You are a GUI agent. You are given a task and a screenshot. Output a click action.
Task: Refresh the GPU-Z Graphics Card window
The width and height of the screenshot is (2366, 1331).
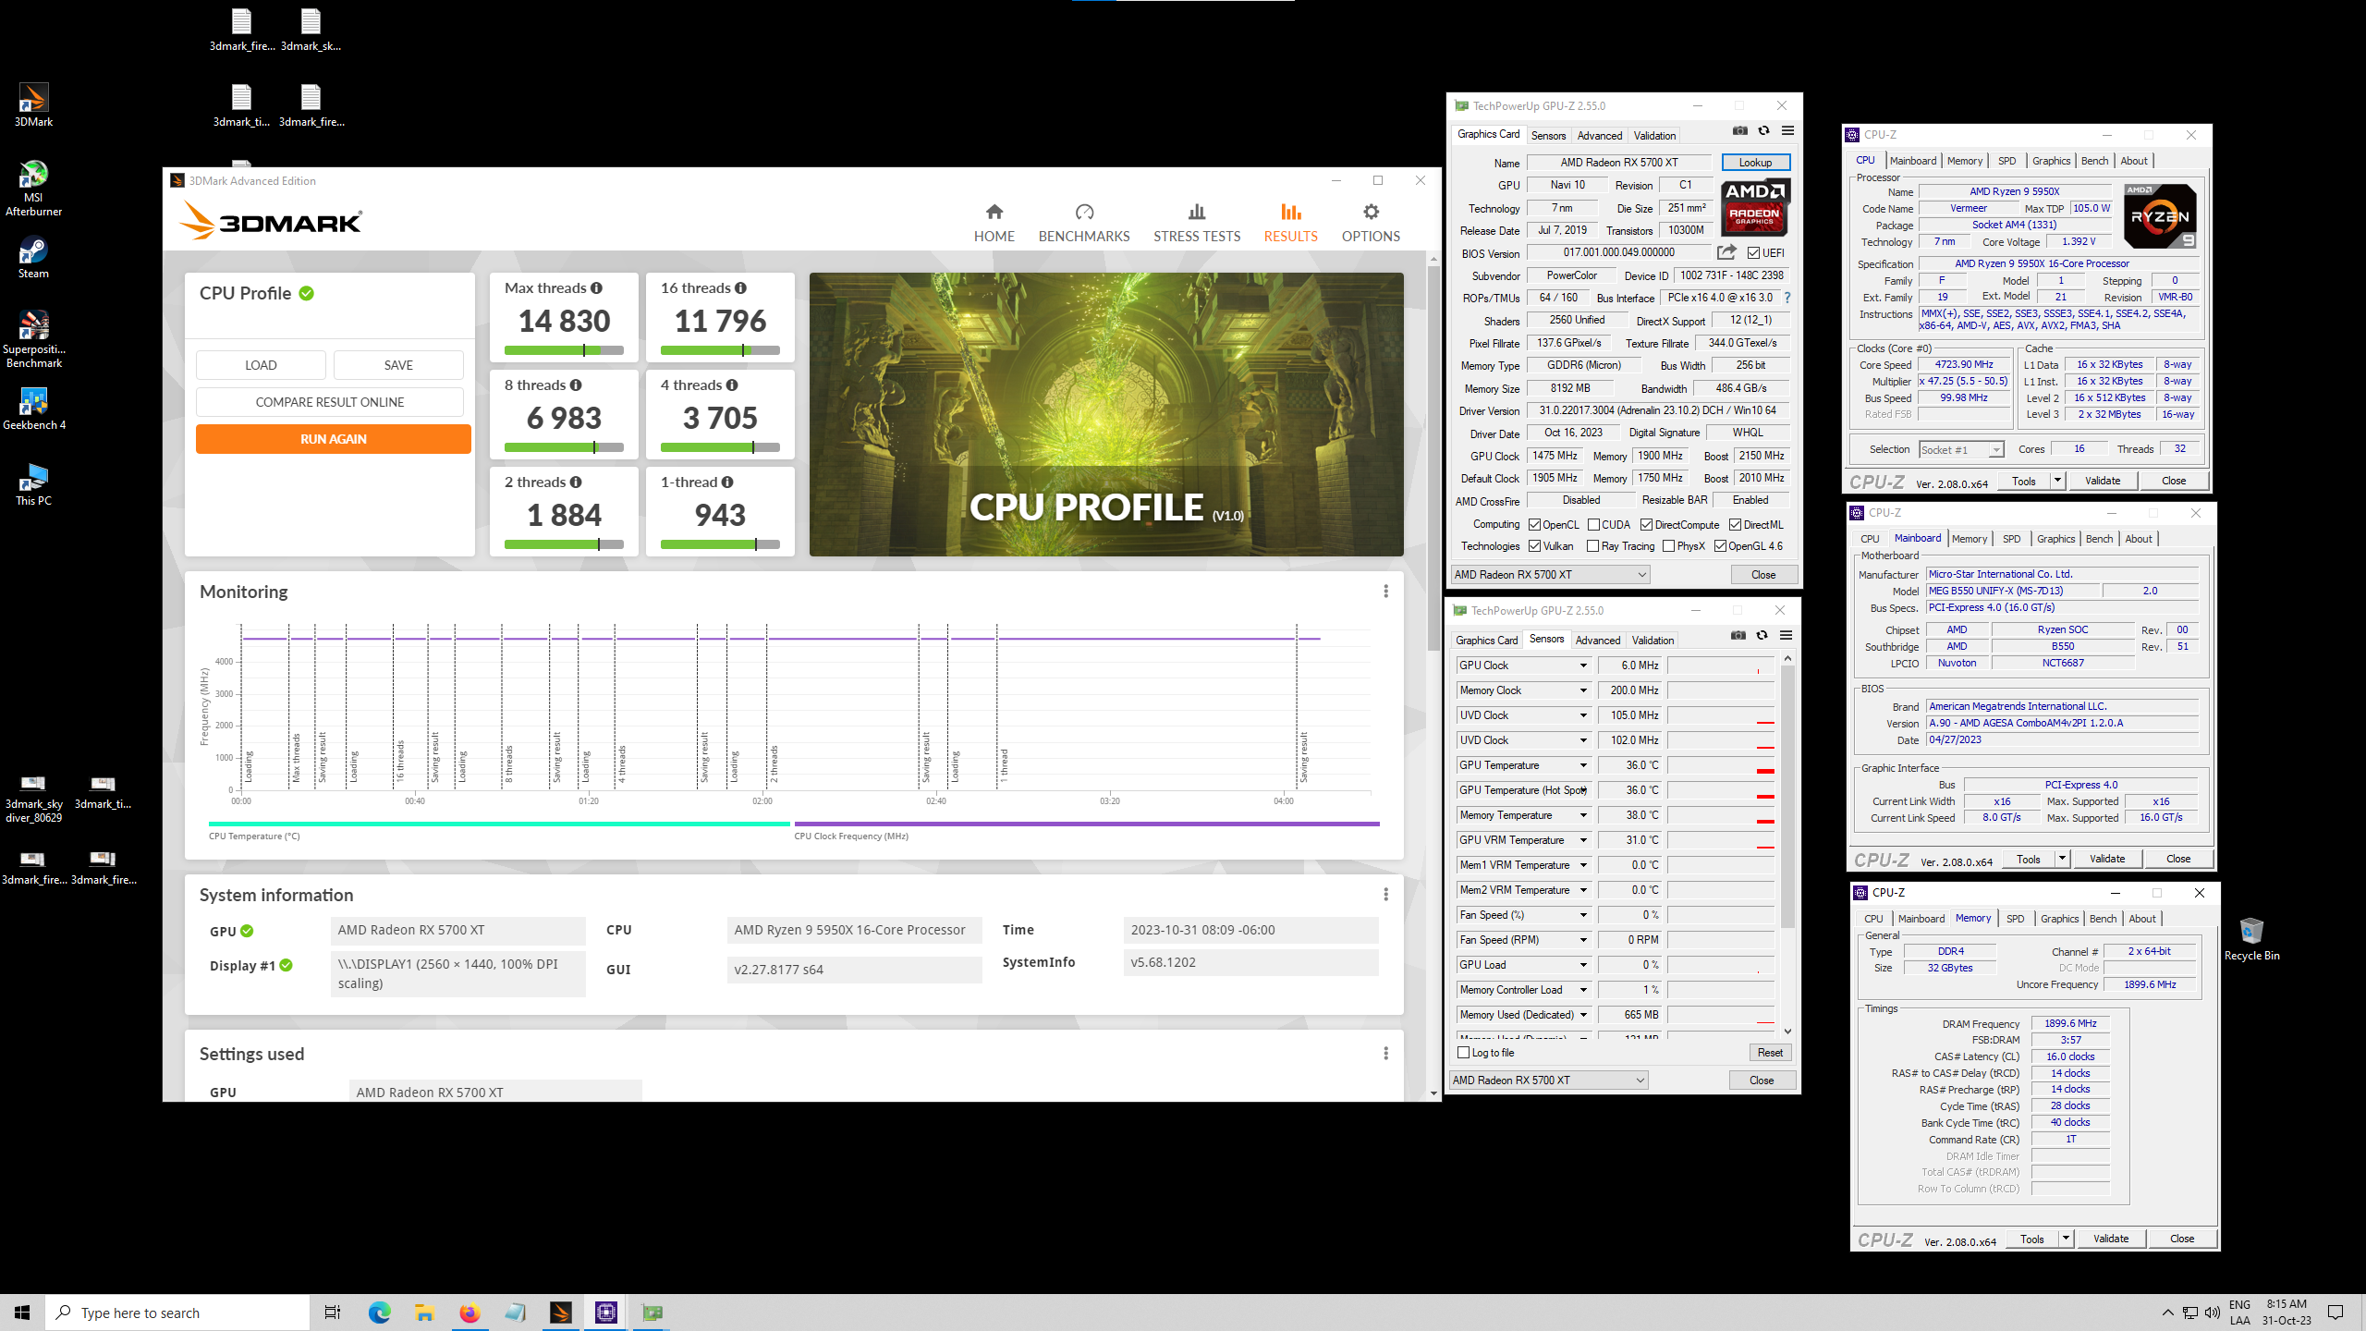point(1763,131)
